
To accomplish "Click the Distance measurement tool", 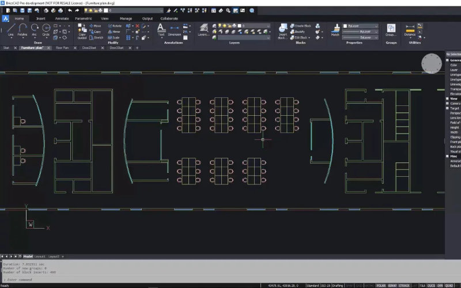I will (410, 29).
